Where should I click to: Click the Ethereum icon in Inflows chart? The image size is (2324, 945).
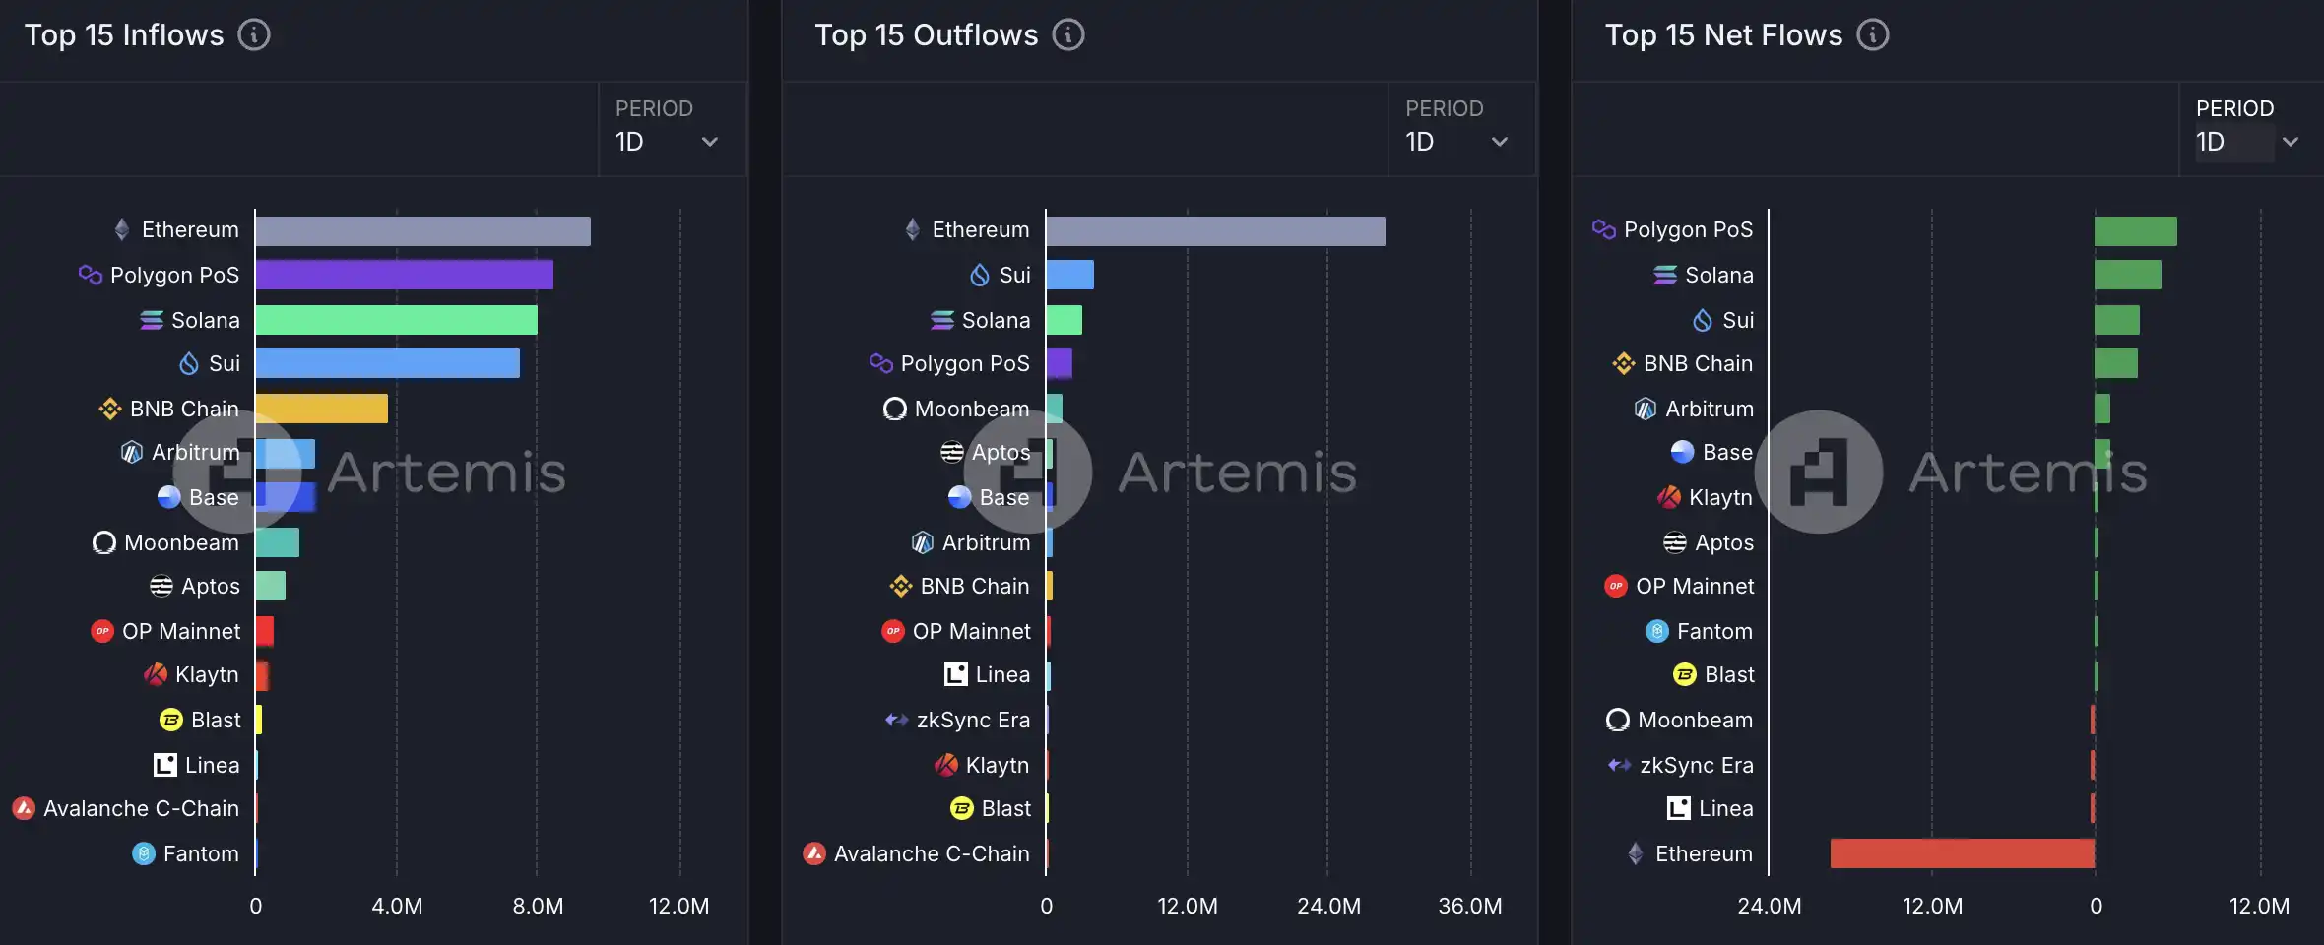click(122, 229)
